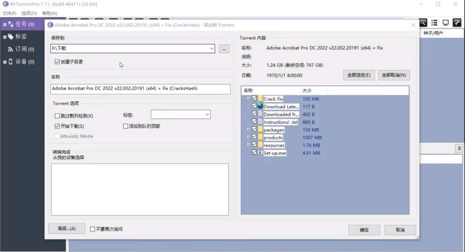
Task: Open the 文件(F) menu
Action: [x=9, y=13]
